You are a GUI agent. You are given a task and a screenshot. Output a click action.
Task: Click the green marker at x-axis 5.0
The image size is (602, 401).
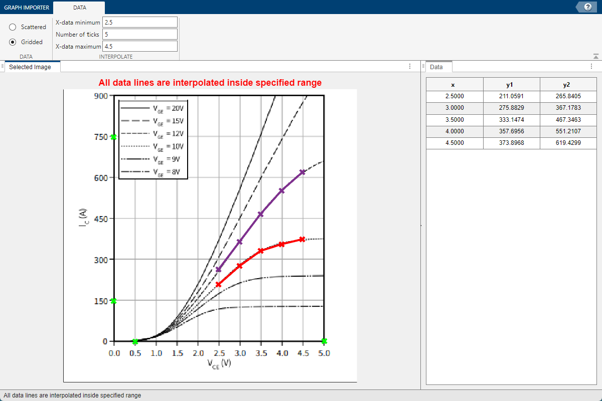coord(324,341)
